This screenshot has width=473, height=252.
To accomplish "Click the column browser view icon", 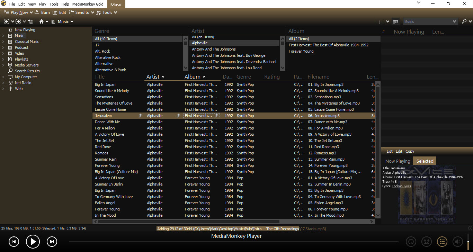I will point(396,21).
